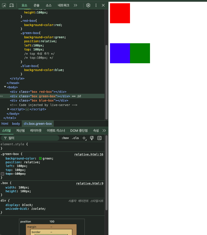The height and width of the screenshot is (235, 207).
Task: Click the styles pane vertical scrollbar
Action: point(106,173)
